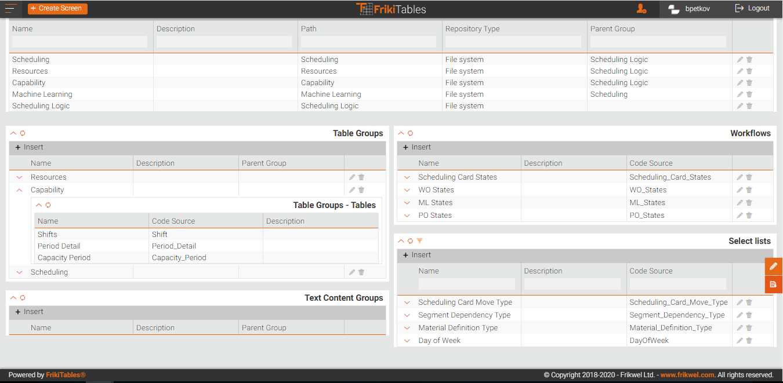The image size is (783, 383).
Task: Log out using the Logout link
Action: tap(752, 9)
